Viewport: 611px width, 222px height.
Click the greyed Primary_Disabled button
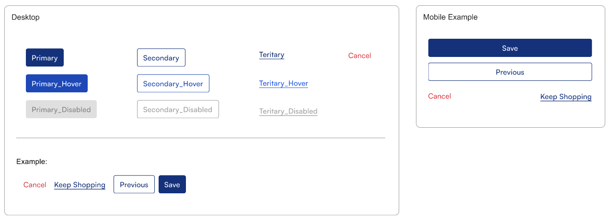point(61,109)
